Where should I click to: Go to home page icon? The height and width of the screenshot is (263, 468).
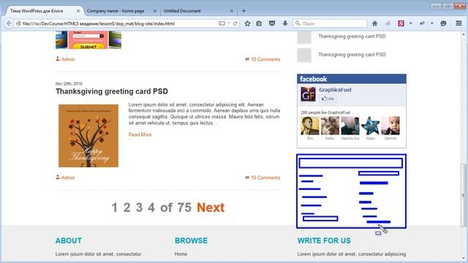pos(374,23)
